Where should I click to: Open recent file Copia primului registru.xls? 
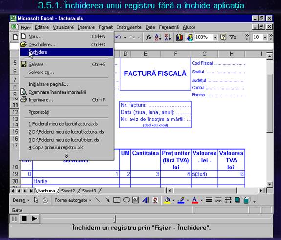(x=66, y=147)
